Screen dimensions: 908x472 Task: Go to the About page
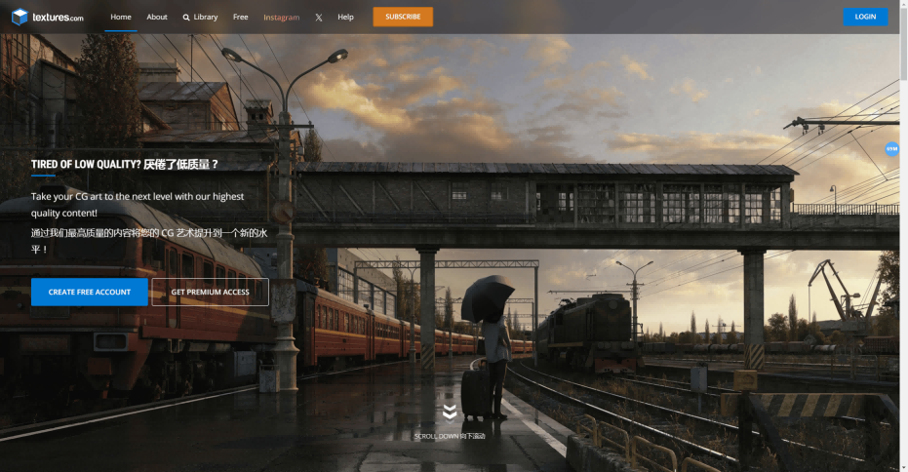pyautogui.click(x=157, y=17)
